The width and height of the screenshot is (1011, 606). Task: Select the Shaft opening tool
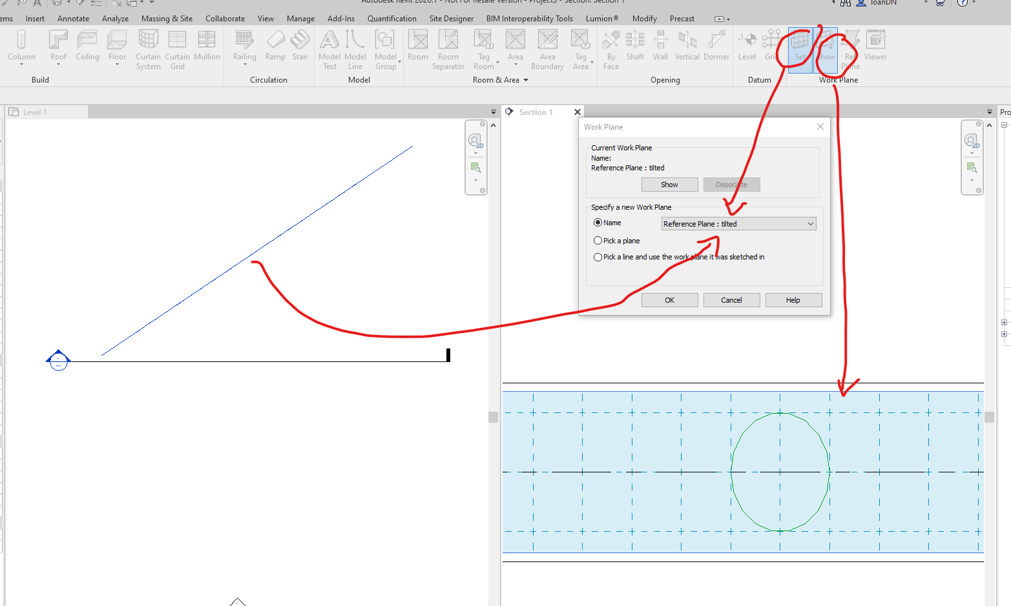click(635, 45)
